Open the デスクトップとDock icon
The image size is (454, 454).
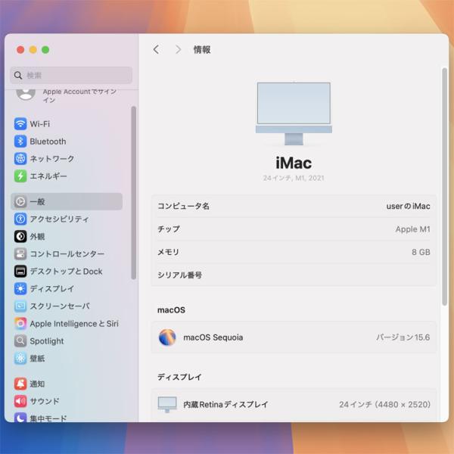[x=20, y=272]
